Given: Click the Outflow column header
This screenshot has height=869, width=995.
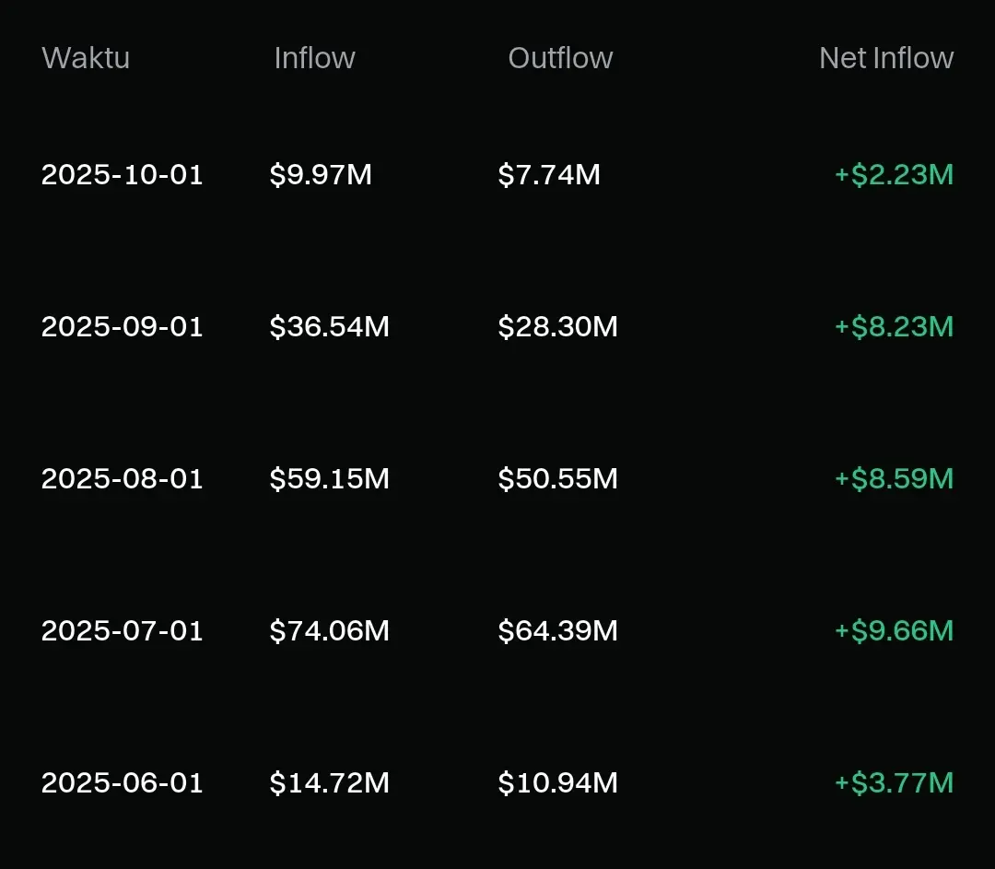Looking at the screenshot, I should point(560,58).
